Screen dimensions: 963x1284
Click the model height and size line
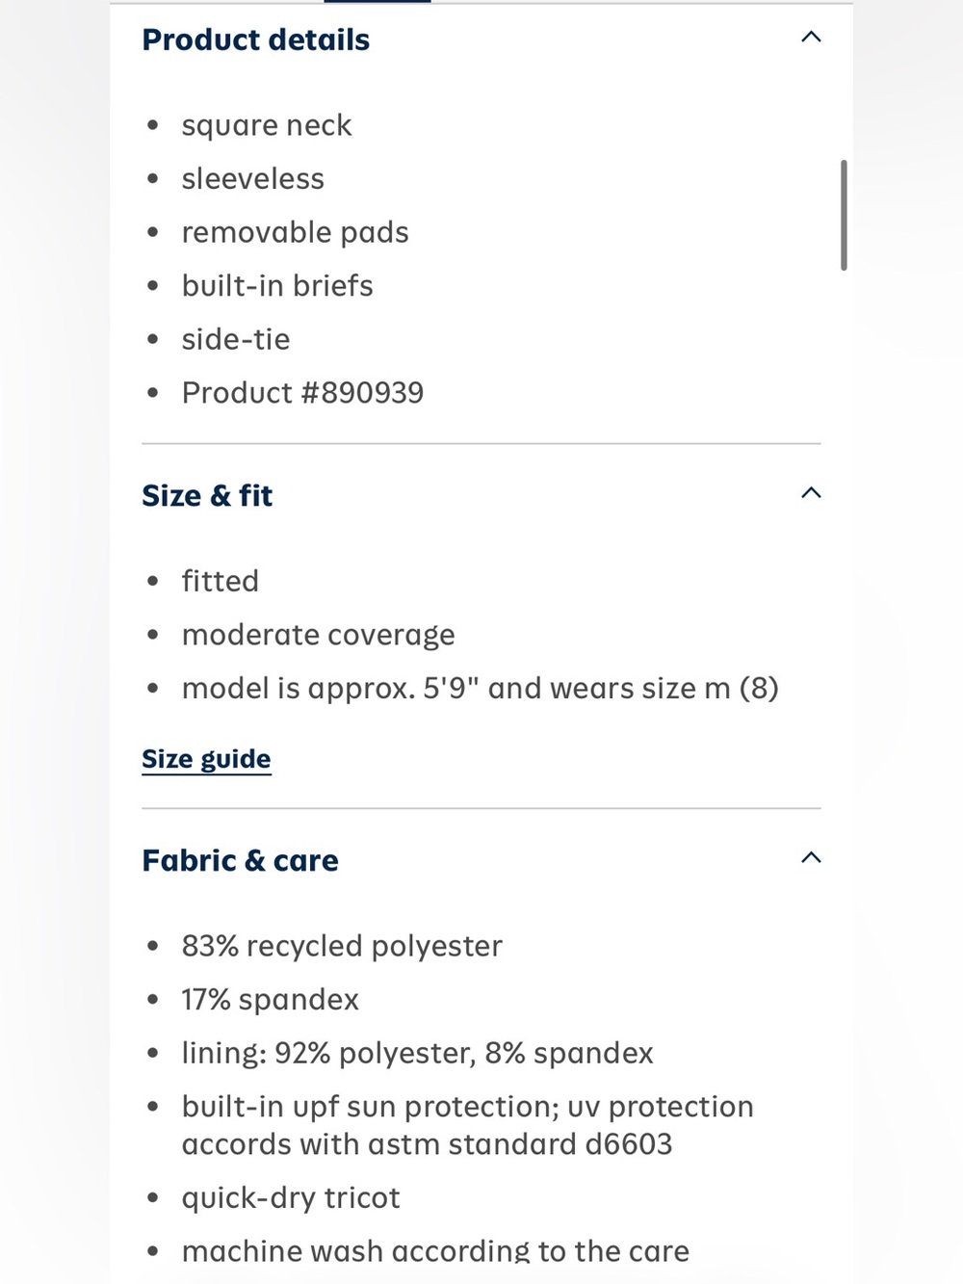(x=480, y=689)
